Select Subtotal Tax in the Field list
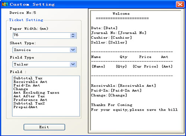 [x=28, y=78]
